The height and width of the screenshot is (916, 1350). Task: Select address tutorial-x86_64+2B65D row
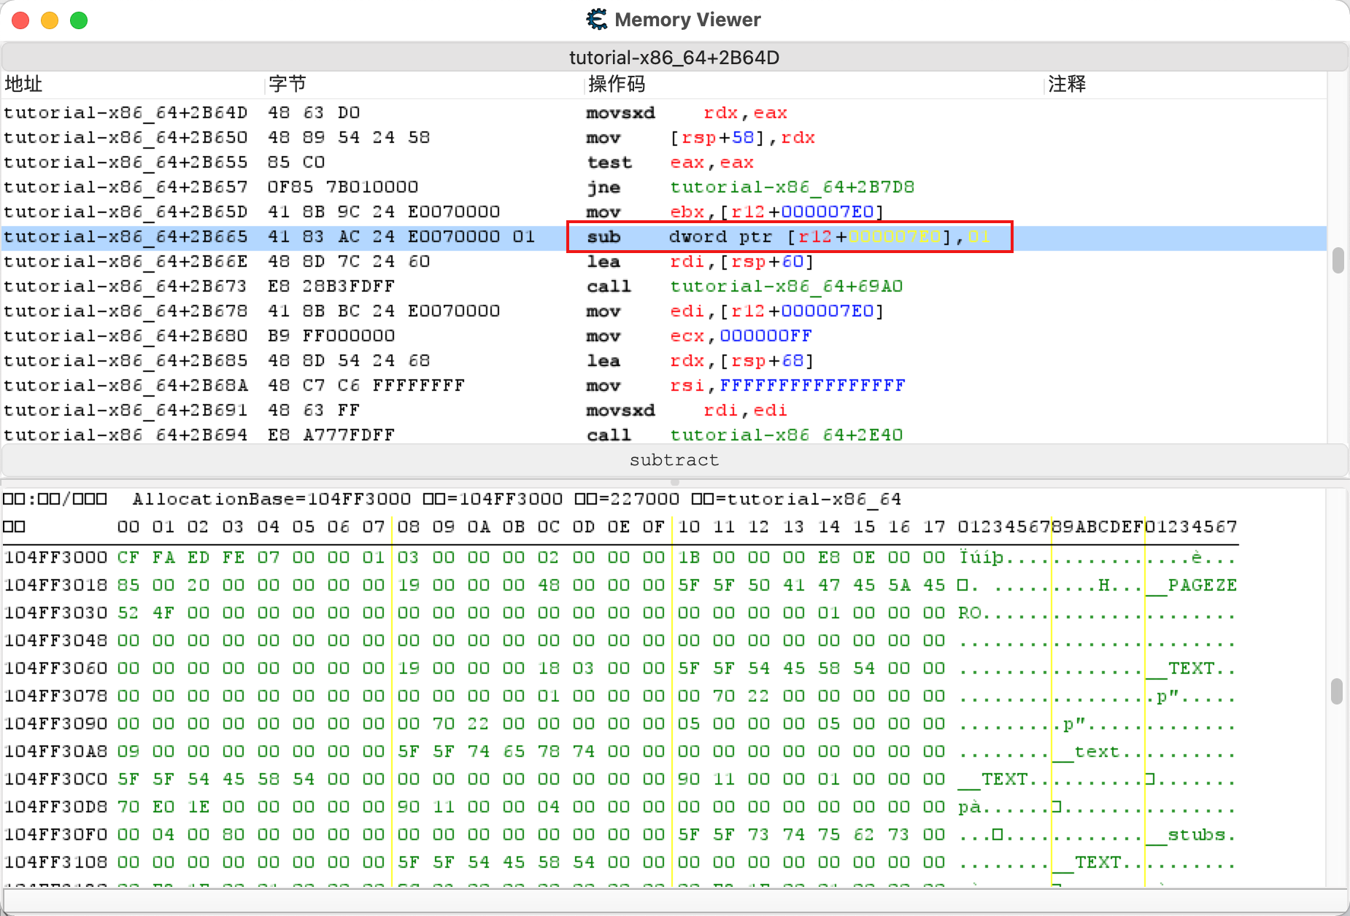point(664,212)
